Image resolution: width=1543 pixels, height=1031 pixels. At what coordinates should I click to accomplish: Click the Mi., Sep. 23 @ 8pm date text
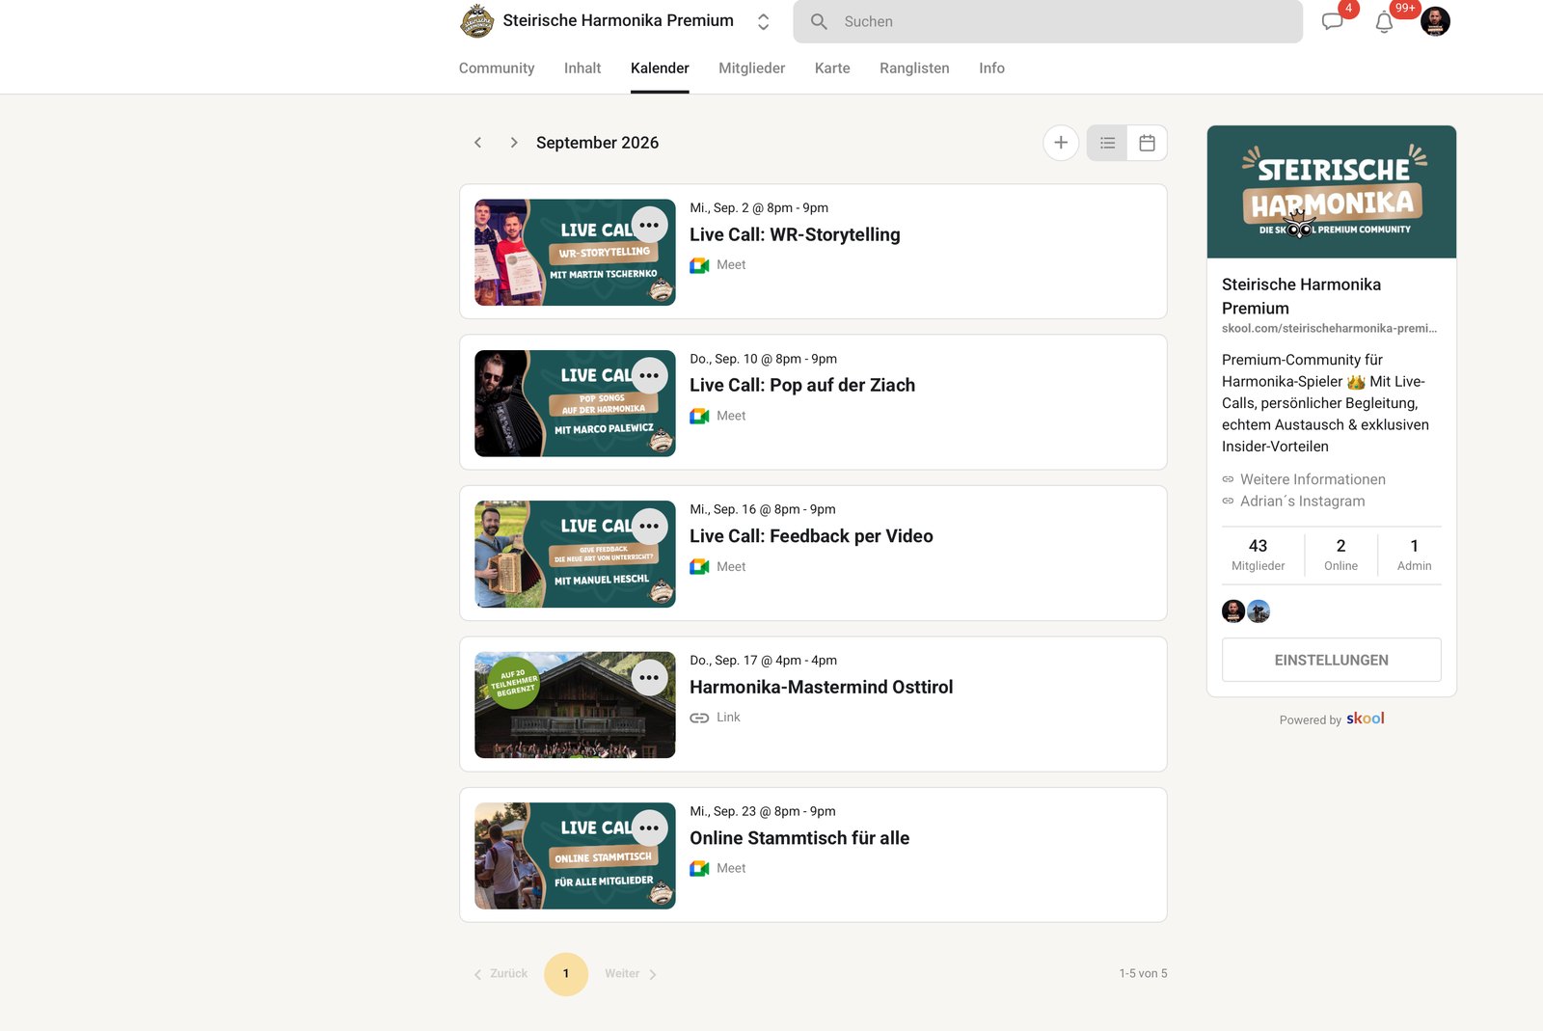[763, 811]
